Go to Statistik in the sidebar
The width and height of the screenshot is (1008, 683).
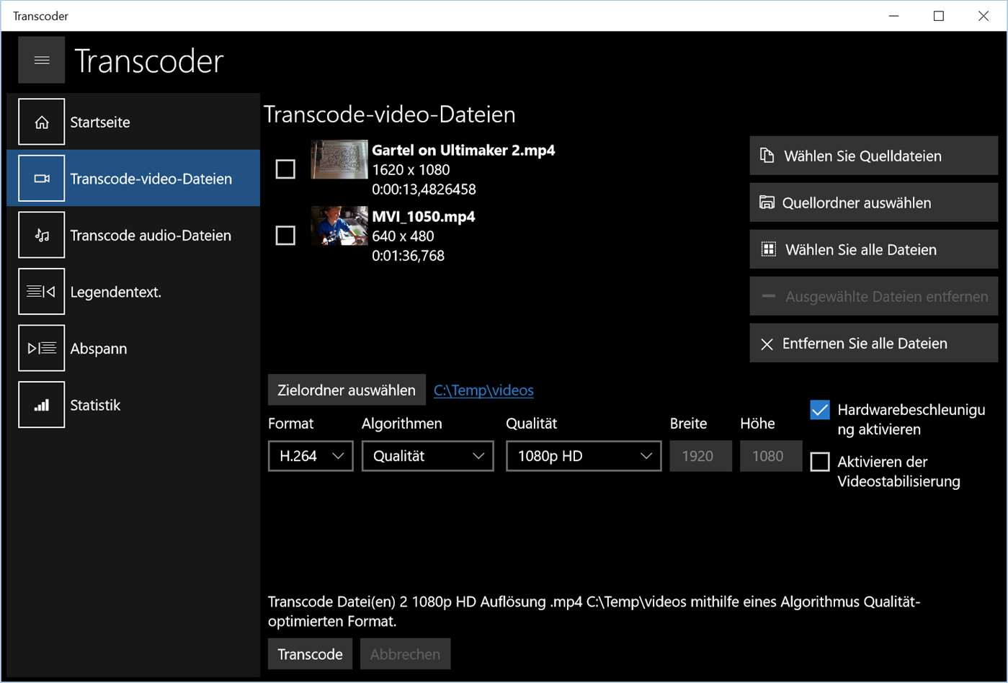(x=95, y=405)
